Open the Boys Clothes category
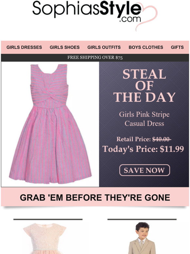The width and height of the screenshot is (190, 254). tap(146, 47)
